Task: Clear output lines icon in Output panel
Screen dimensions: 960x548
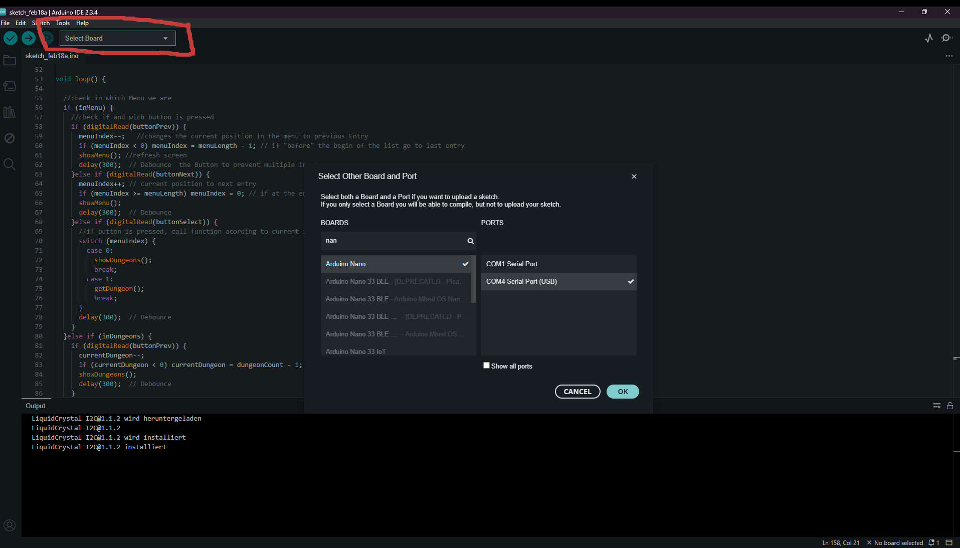Action: click(x=937, y=406)
